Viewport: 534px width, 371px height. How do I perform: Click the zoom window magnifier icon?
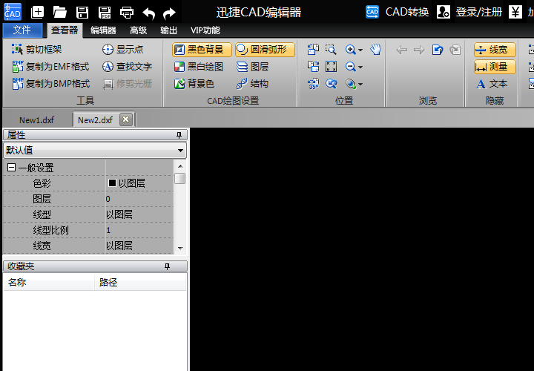point(331,50)
